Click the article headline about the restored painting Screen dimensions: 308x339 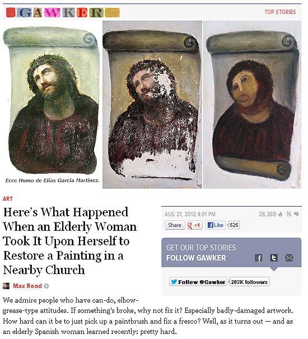(70, 241)
